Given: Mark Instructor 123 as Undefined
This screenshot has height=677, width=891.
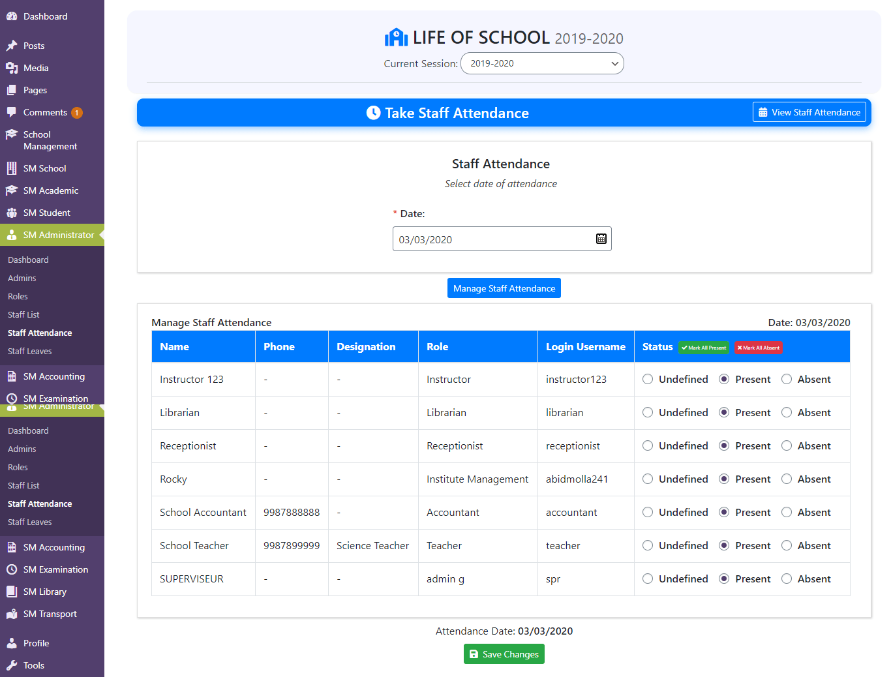Looking at the screenshot, I should coord(648,379).
